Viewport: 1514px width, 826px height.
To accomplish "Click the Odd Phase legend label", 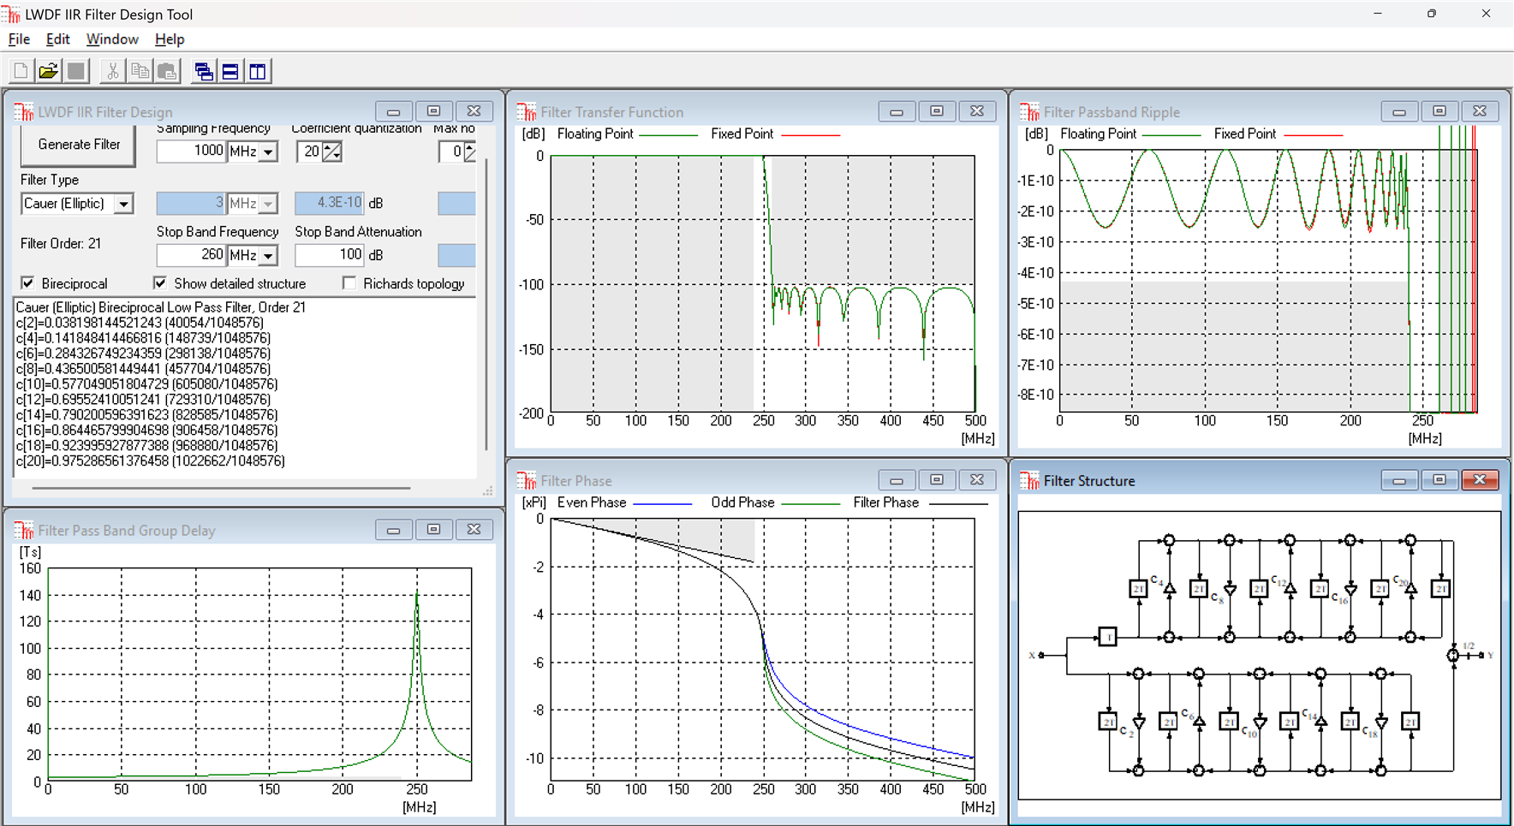I will [742, 503].
